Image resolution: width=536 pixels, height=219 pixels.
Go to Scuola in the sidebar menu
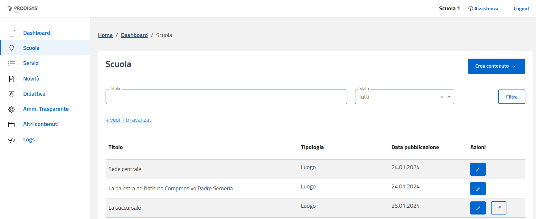pyautogui.click(x=31, y=48)
